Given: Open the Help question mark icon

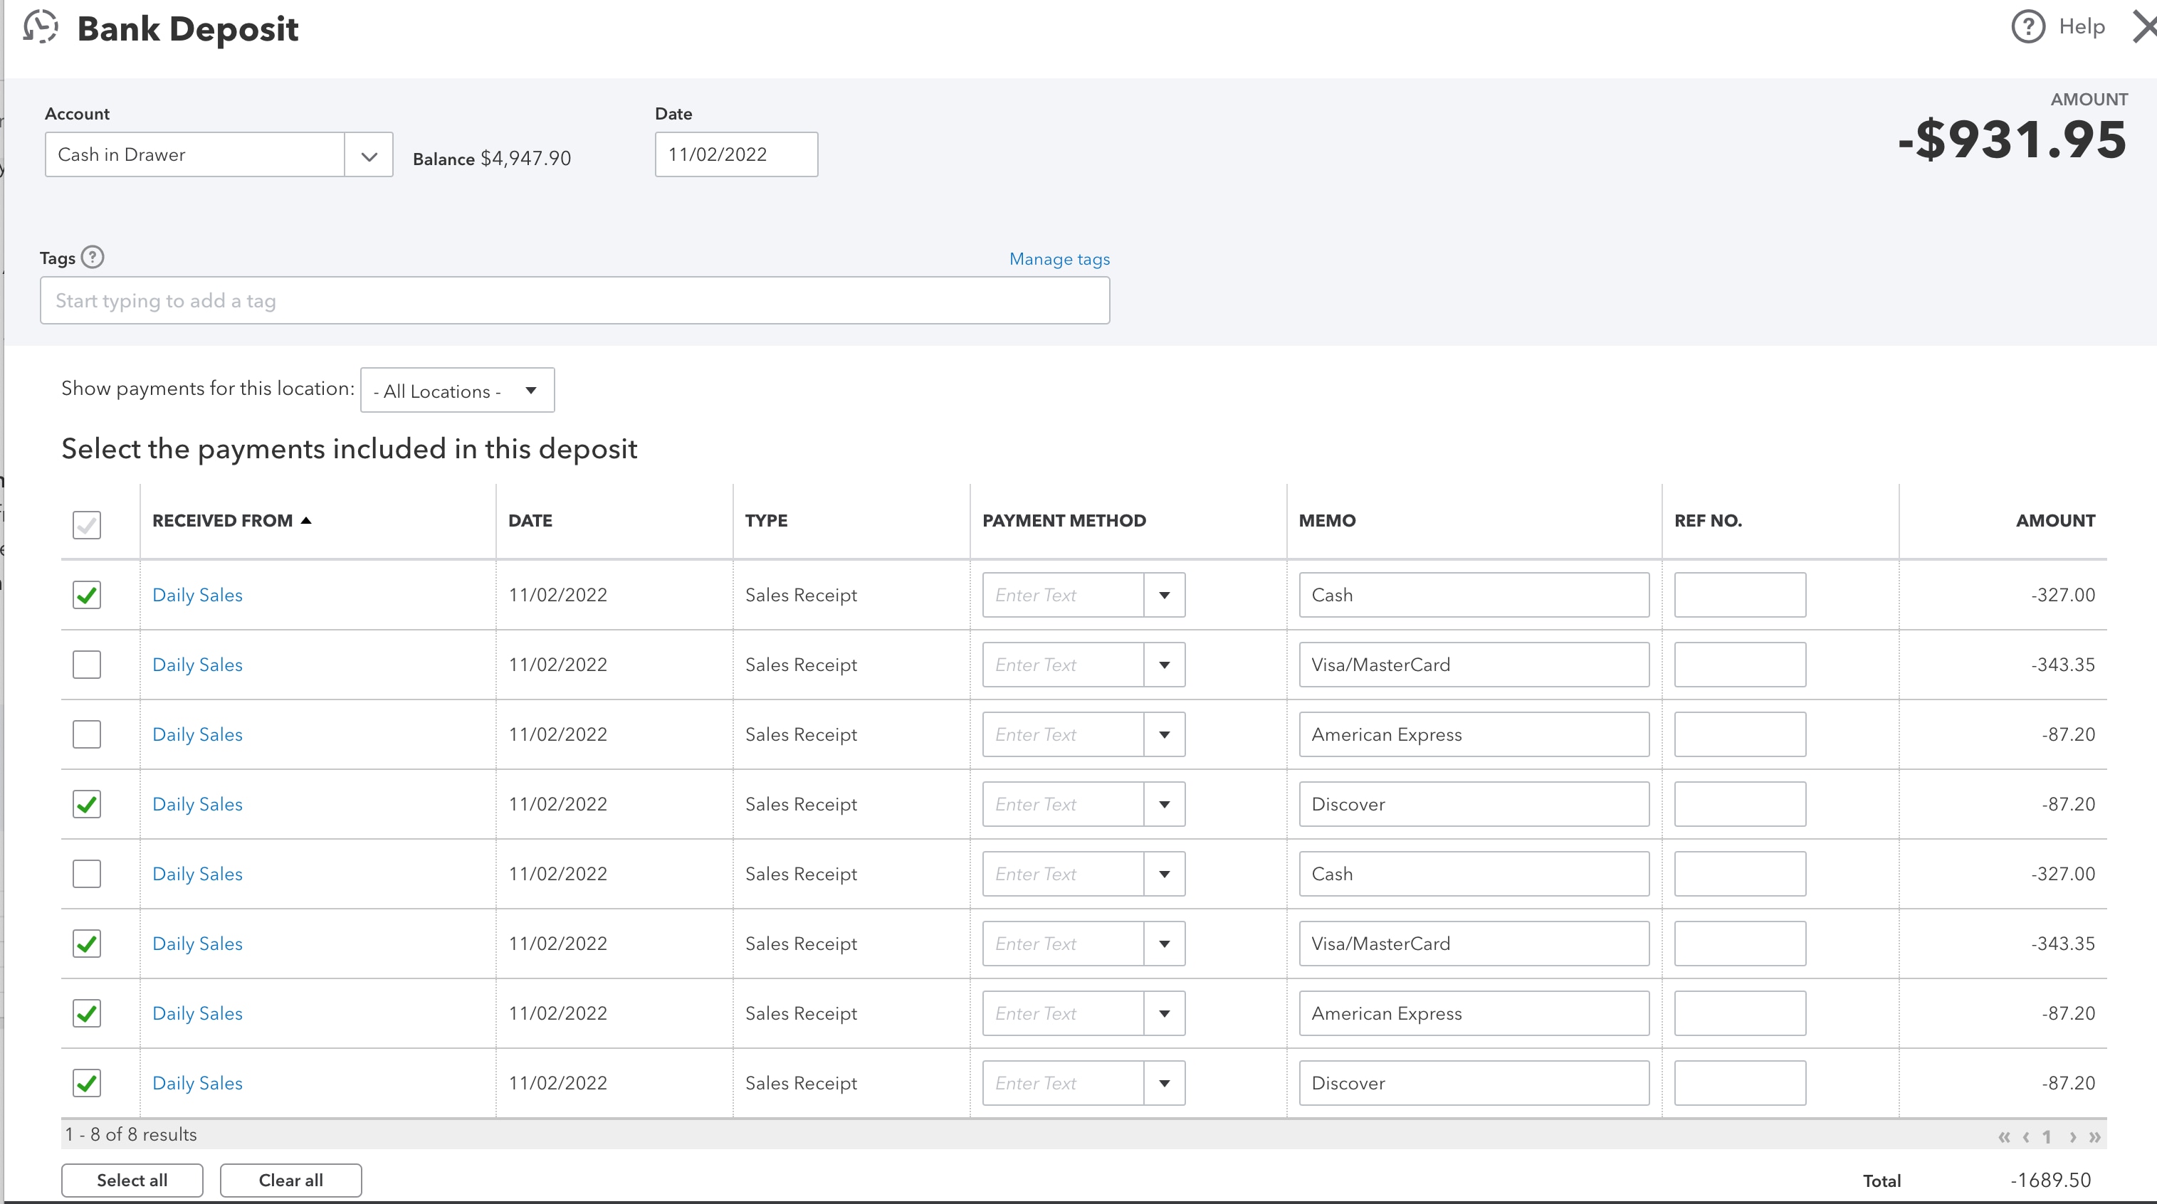Looking at the screenshot, I should click(x=2027, y=27).
